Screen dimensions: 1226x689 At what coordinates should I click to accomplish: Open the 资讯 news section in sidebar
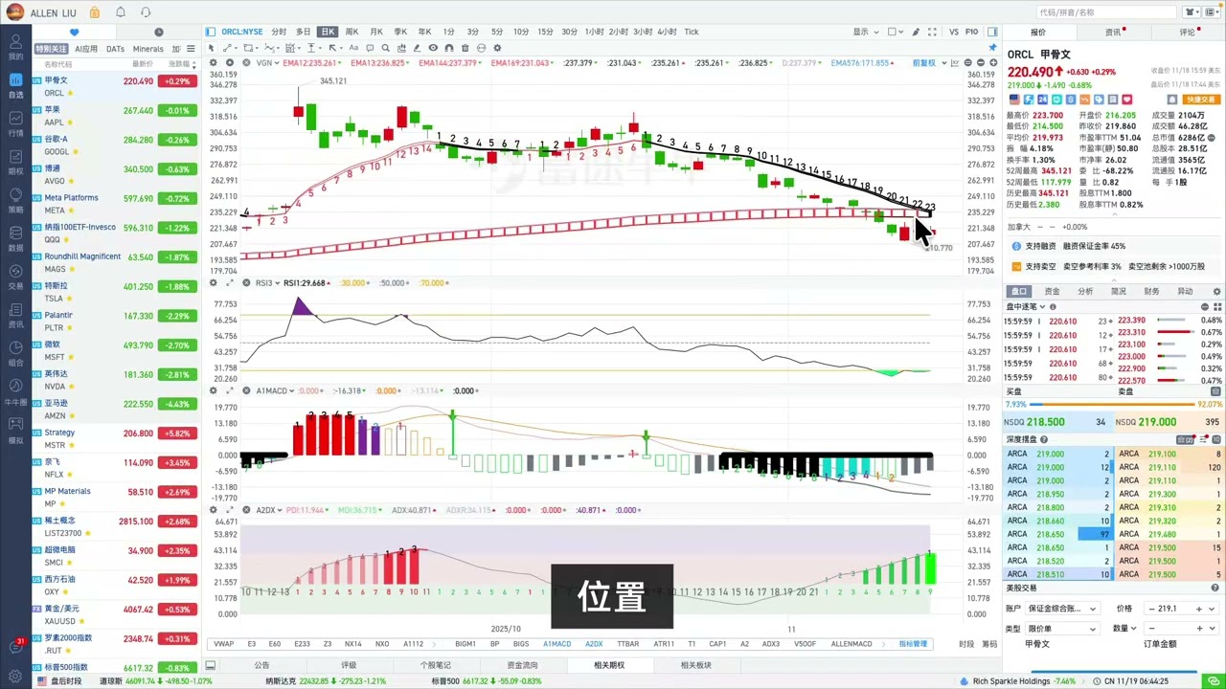point(15,316)
